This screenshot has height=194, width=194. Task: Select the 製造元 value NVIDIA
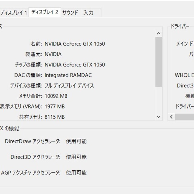(53, 54)
